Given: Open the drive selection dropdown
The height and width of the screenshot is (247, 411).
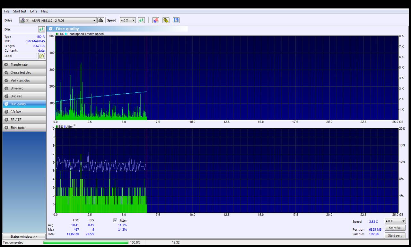Looking at the screenshot, I should pyautogui.click(x=58, y=20).
